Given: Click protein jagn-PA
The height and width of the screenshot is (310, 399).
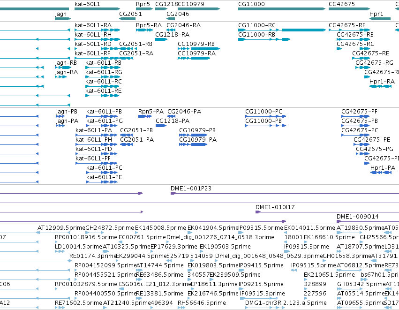Looking at the screenshot, I should 67,121.
